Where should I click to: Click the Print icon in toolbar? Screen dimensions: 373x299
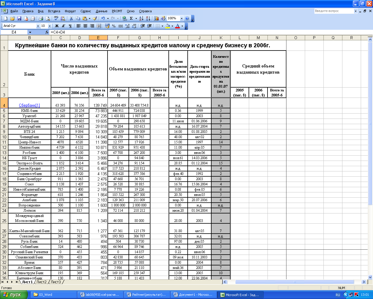click(x=41, y=18)
